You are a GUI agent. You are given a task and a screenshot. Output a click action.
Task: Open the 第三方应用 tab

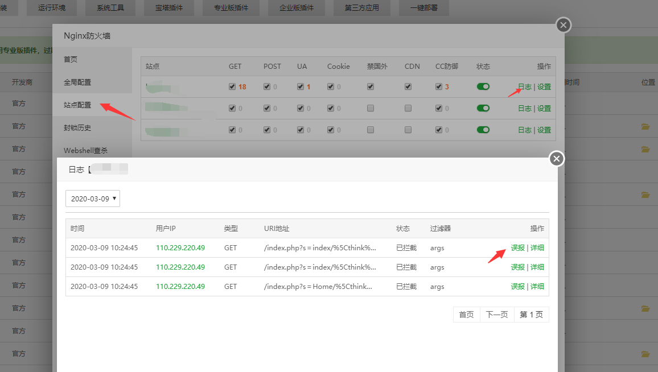[x=361, y=8]
